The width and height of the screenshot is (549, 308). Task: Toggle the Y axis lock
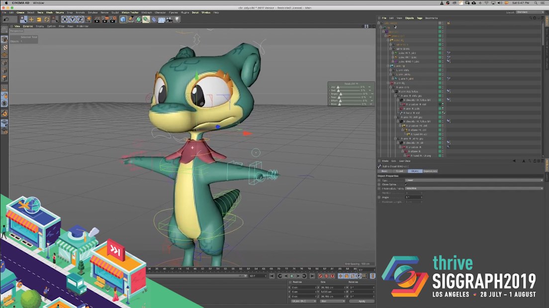pos(73,19)
